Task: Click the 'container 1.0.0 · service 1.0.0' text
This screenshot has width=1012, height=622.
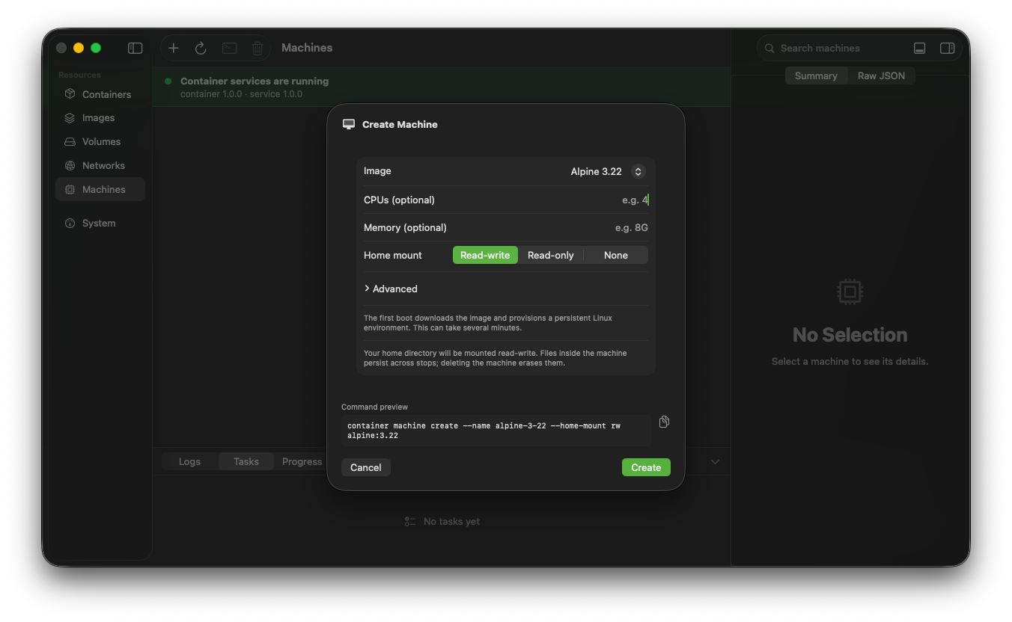Action: pyautogui.click(x=241, y=94)
